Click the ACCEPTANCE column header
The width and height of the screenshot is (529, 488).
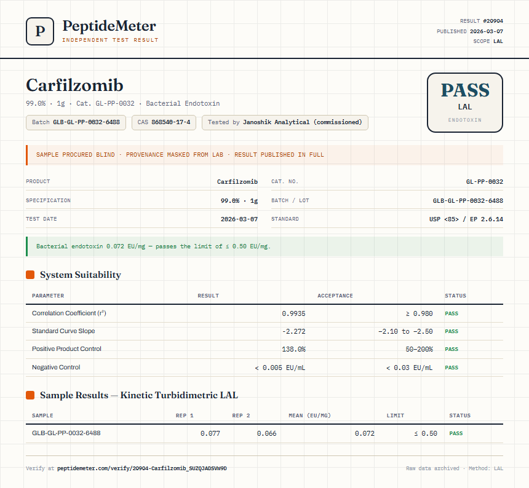coord(335,296)
